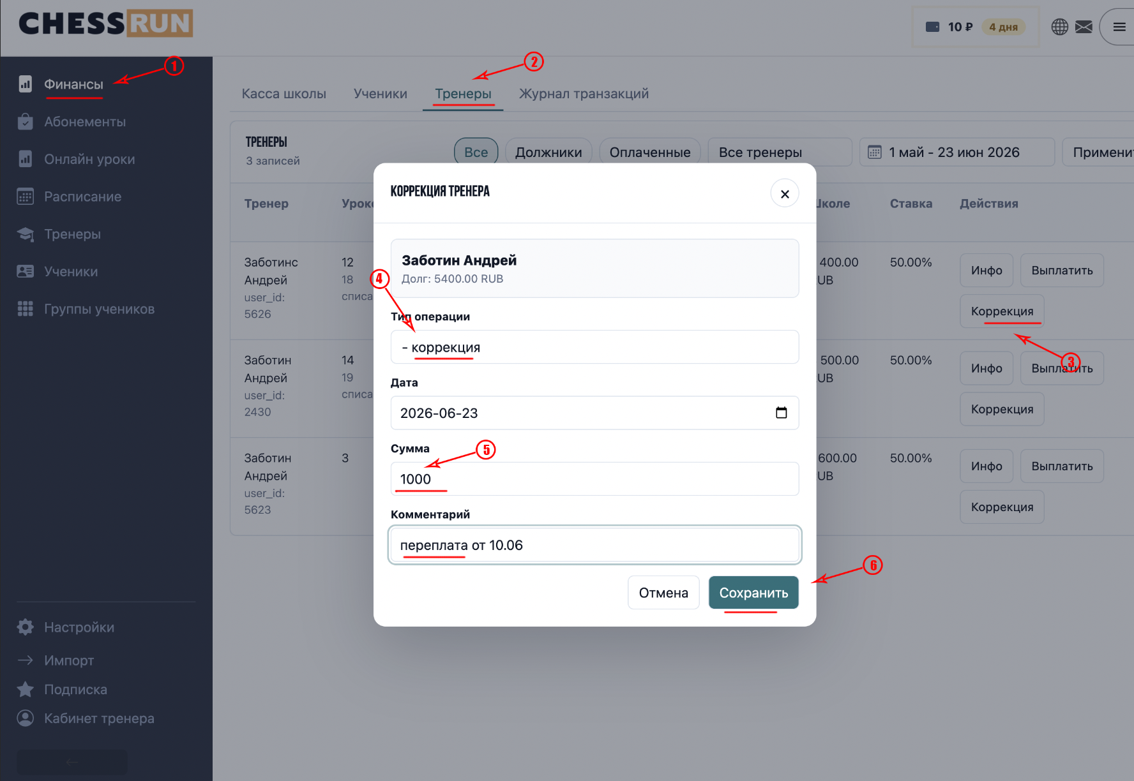Open the envelope messages icon
The width and height of the screenshot is (1134, 781).
pyautogui.click(x=1084, y=27)
